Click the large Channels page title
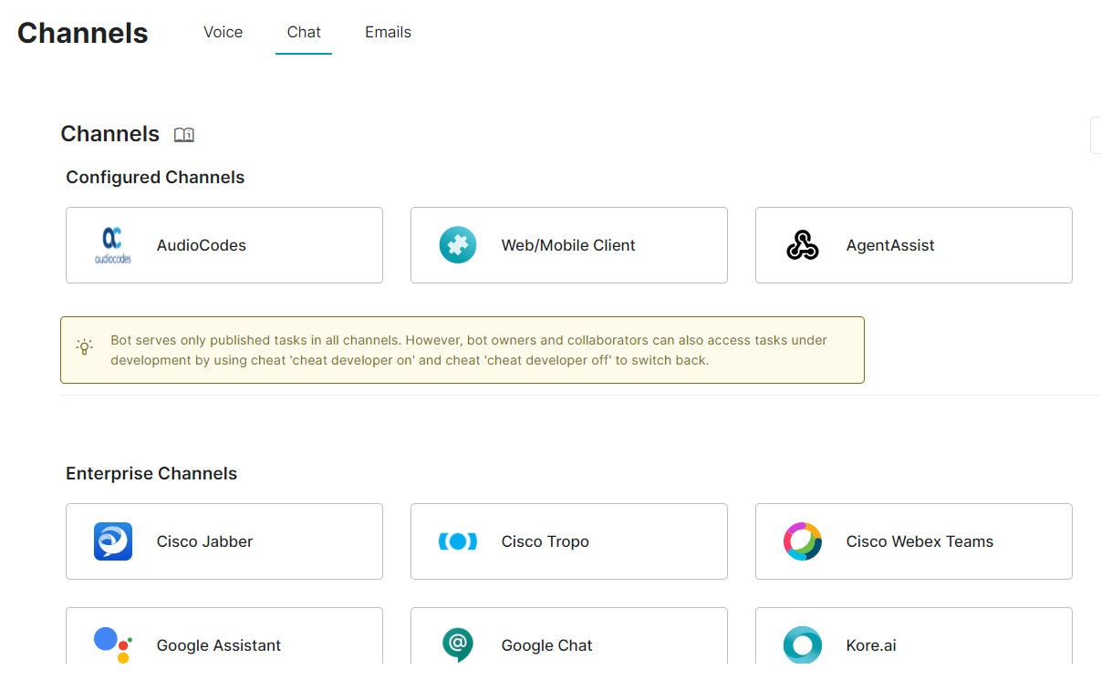 click(83, 33)
